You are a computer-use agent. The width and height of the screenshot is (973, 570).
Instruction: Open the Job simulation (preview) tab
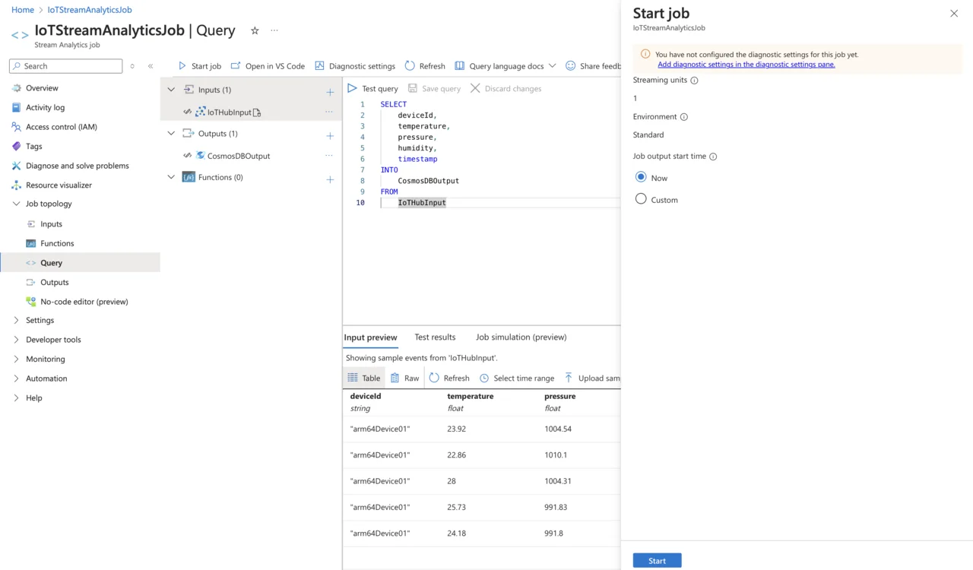(x=521, y=337)
